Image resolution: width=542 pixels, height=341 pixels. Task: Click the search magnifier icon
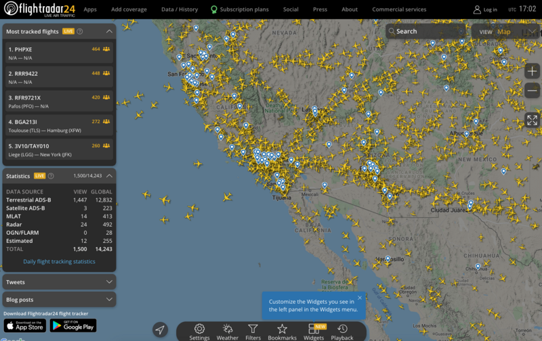pyautogui.click(x=392, y=31)
